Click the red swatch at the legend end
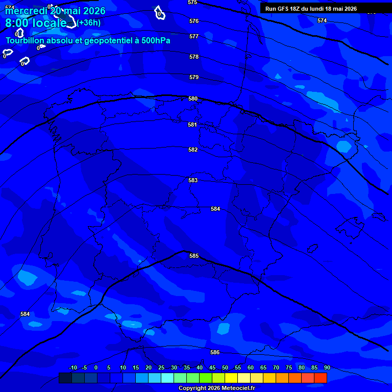392x392 pixels. [x=321, y=378]
